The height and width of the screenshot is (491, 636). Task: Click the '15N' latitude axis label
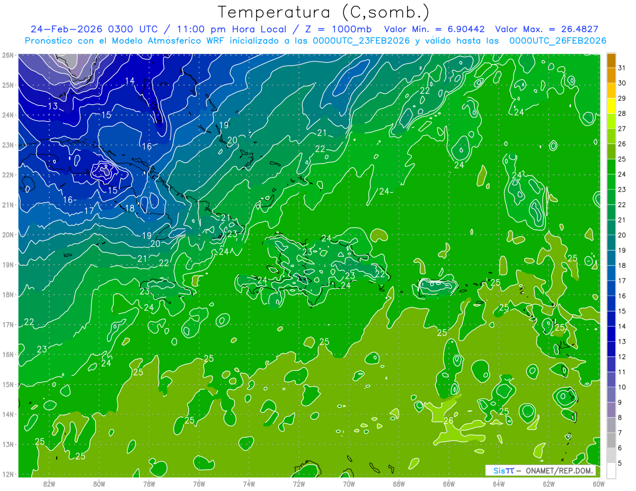[x=8, y=384]
